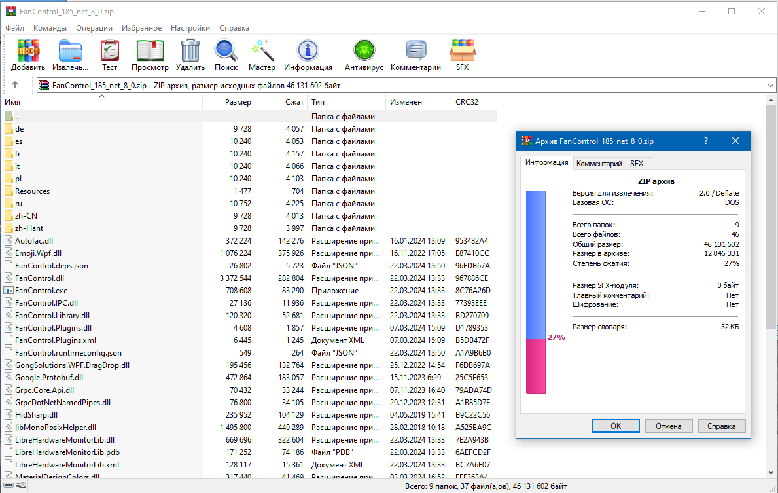Click the Информация toolbar icon
Viewport: 778px width, 493px height.
pos(308,50)
